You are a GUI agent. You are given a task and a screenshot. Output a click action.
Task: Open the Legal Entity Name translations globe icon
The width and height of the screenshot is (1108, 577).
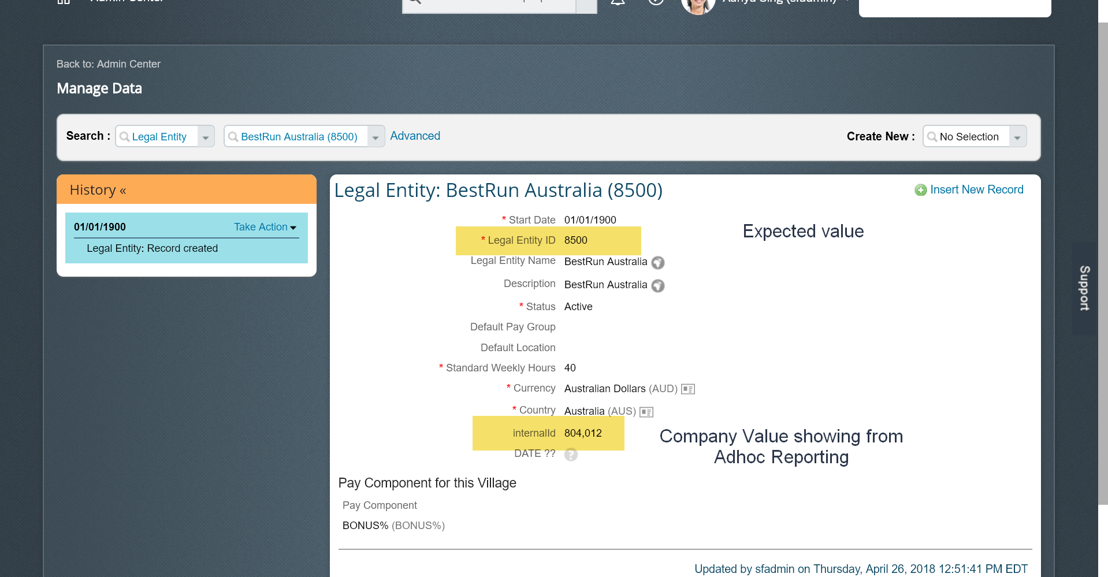coord(657,263)
